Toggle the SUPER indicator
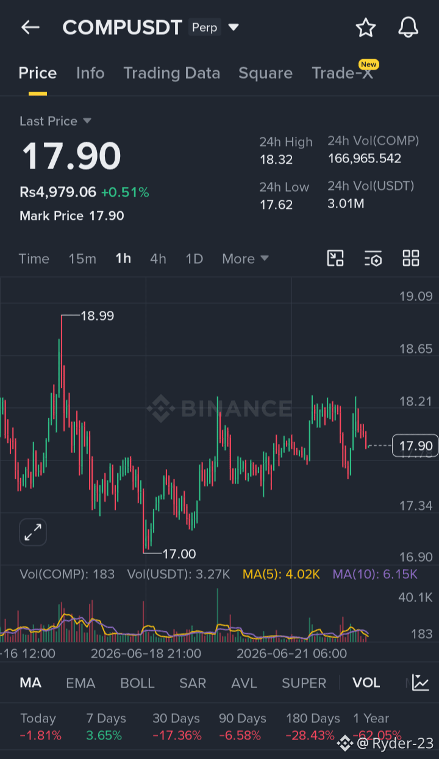The width and height of the screenshot is (439, 759). click(x=304, y=683)
